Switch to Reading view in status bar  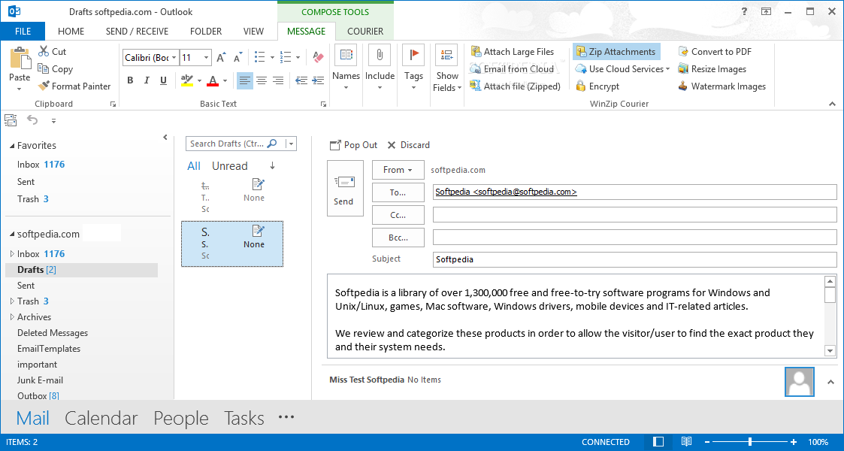[x=686, y=442]
